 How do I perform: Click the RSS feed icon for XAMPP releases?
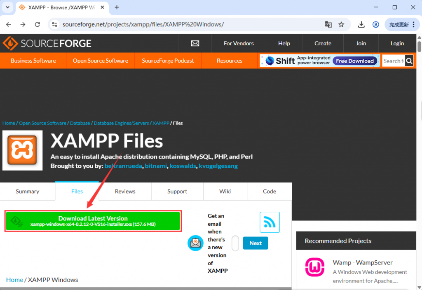(270, 222)
